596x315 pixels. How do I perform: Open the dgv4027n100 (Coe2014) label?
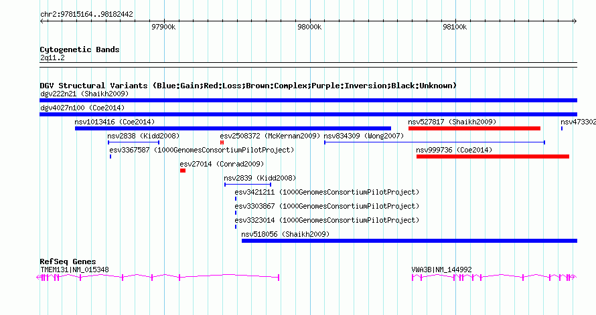tap(82, 108)
